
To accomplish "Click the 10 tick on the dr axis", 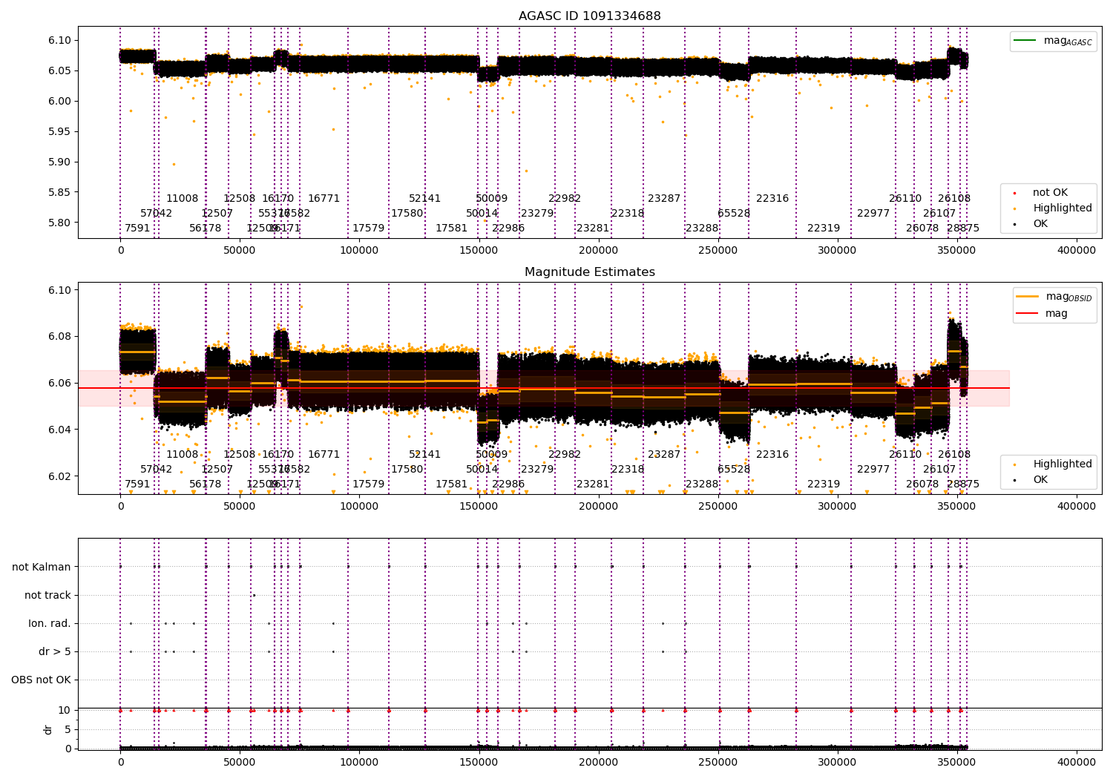I will tap(65, 710).
